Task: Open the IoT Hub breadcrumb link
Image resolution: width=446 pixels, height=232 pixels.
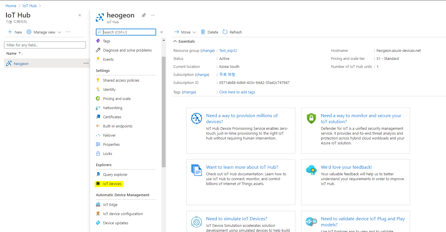Action: [x=30, y=6]
